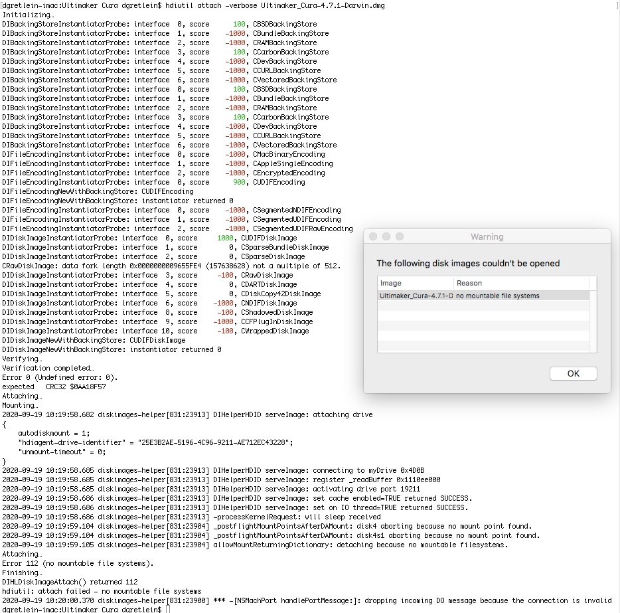Click 'CAppleSingleEncoding' in the terminal output

(x=293, y=164)
